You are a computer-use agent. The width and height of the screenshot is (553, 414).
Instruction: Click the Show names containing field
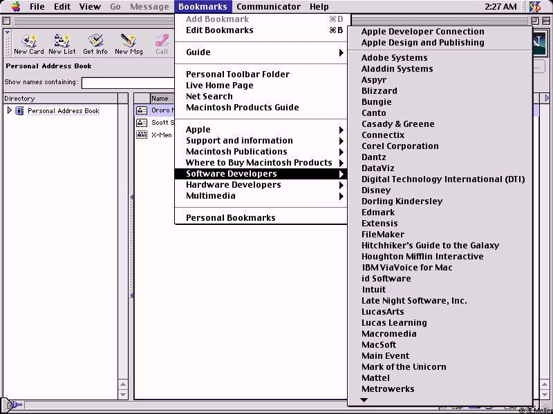(x=129, y=83)
